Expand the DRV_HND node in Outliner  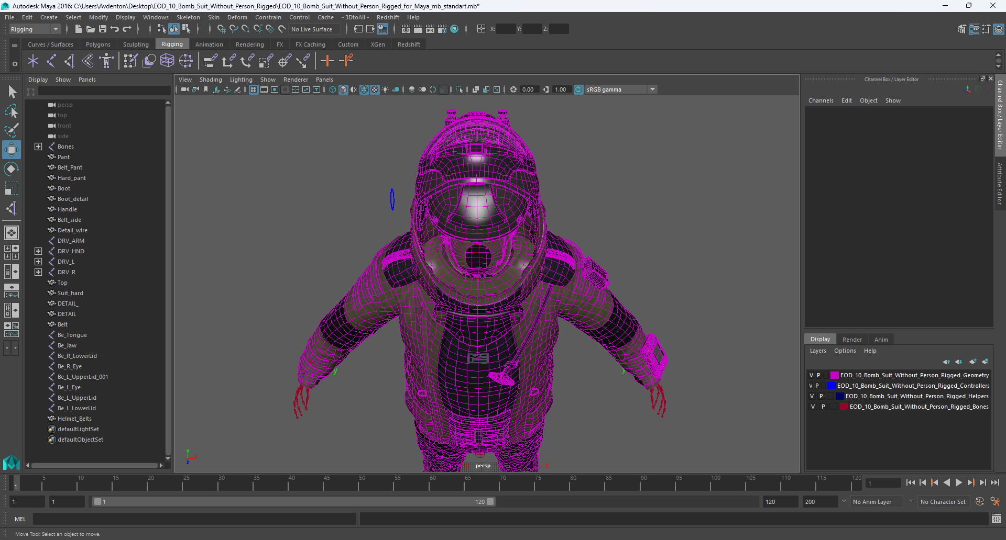(38, 251)
